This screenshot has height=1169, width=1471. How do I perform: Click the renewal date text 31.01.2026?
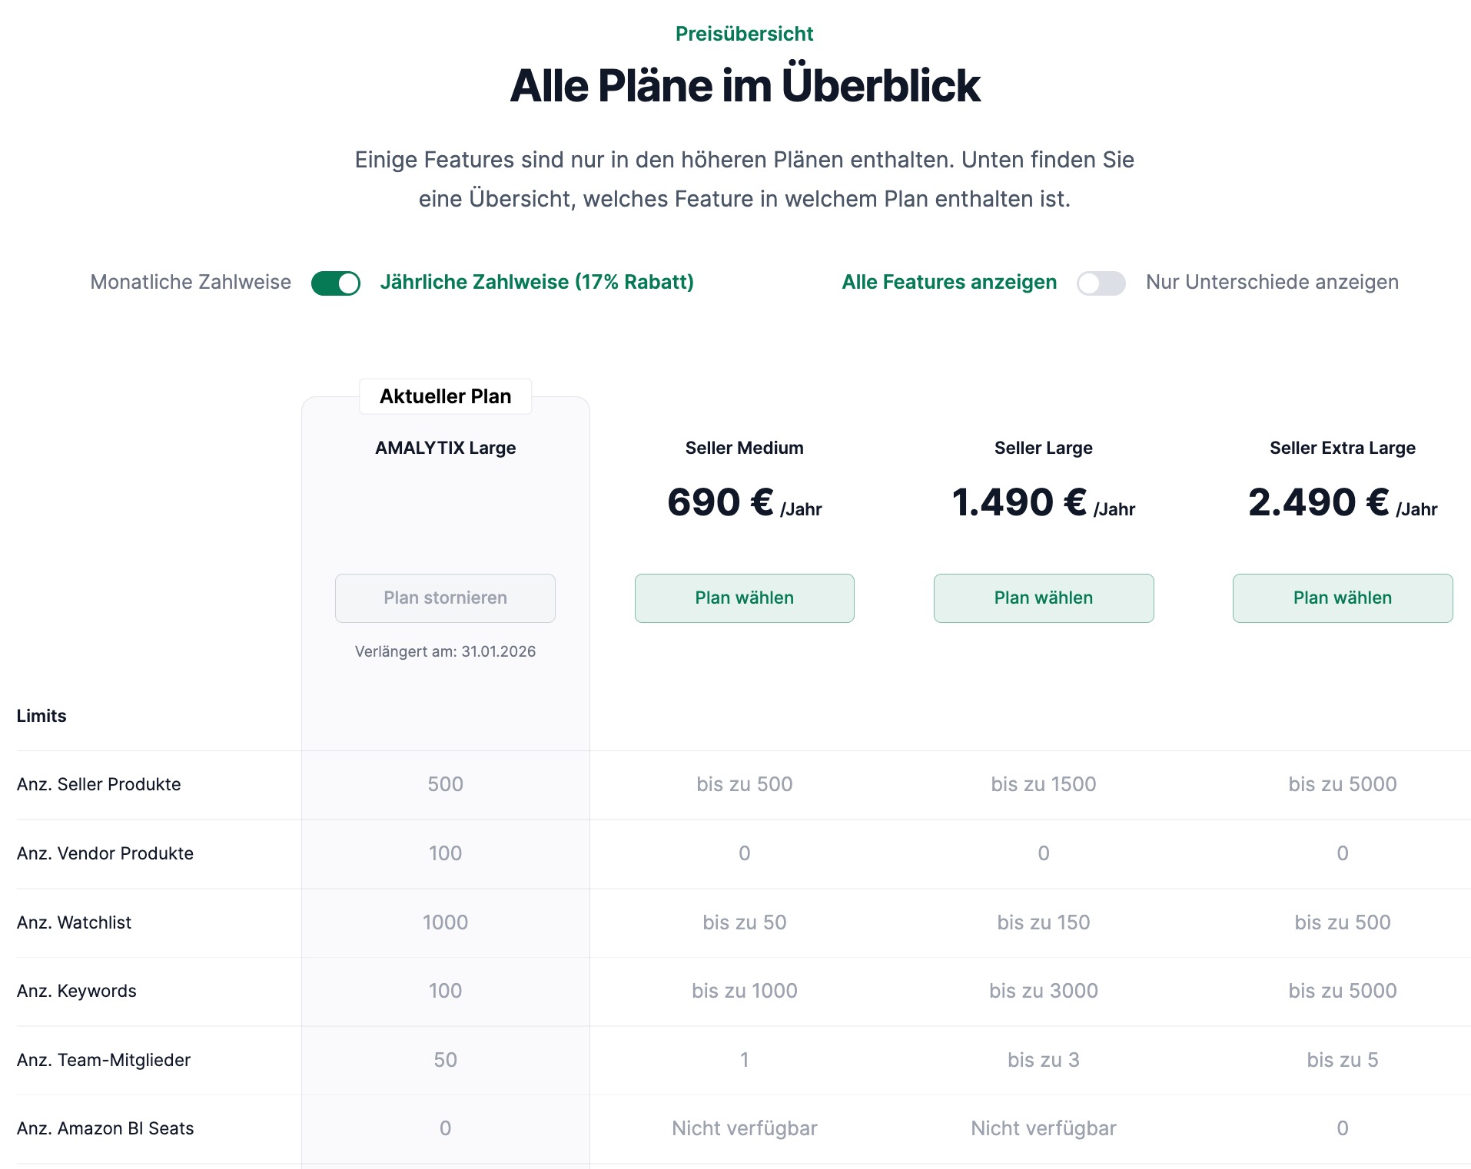[498, 651]
